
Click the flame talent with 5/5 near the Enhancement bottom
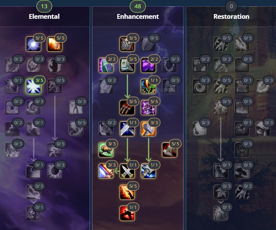click(127, 192)
